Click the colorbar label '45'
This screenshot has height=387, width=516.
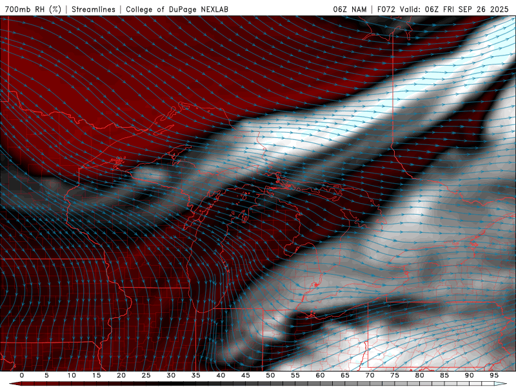click(246, 375)
